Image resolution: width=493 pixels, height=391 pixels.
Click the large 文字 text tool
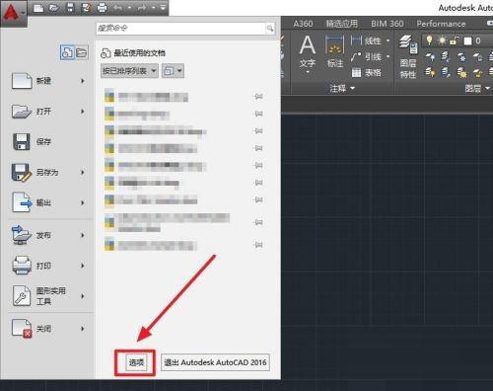tap(308, 52)
